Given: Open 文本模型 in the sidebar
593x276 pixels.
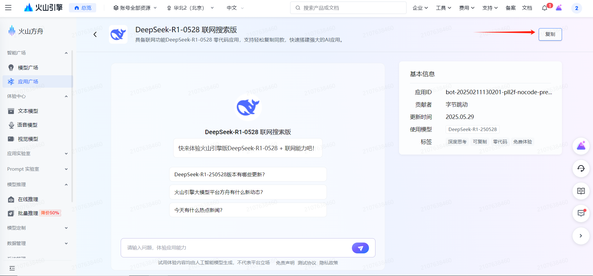Looking at the screenshot, I should [x=37, y=111].
